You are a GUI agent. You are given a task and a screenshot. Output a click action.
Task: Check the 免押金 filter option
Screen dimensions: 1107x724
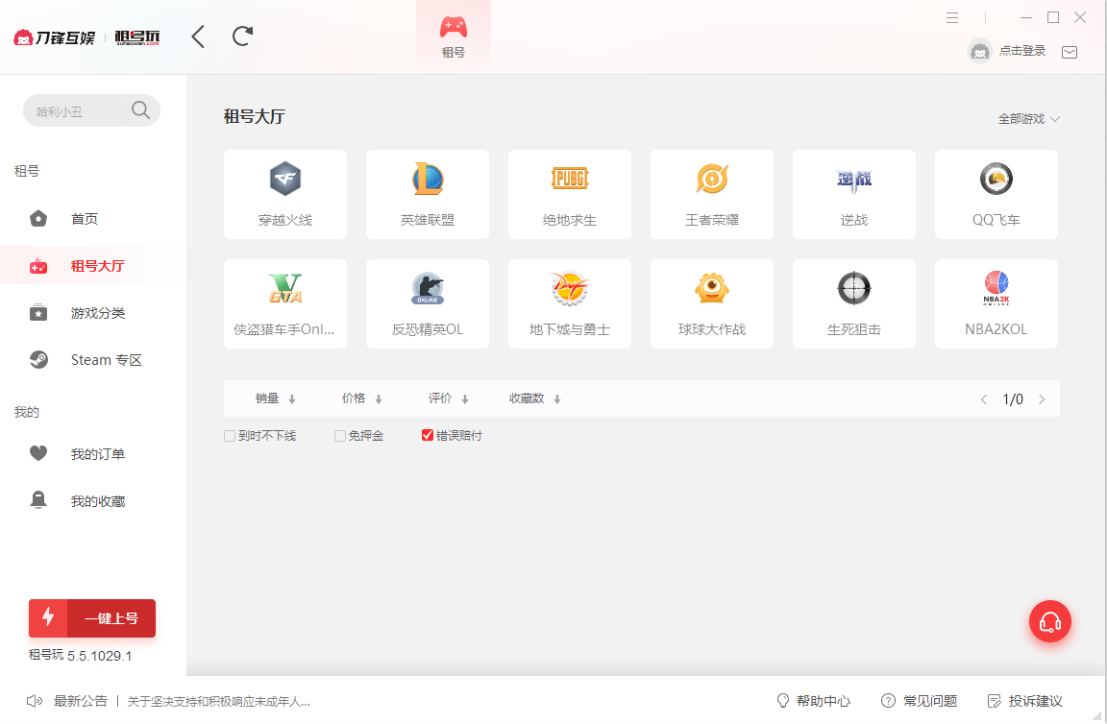pos(339,435)
